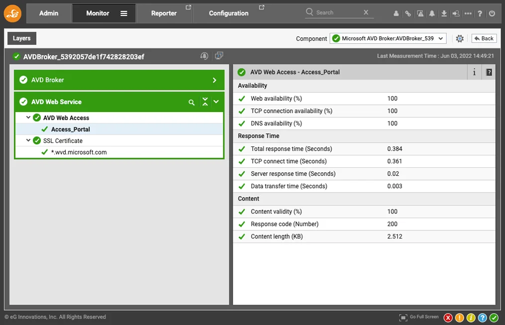This screenshot has width=505, height=325.
Task: Open the Reporter tab
Action: (164, 13)
